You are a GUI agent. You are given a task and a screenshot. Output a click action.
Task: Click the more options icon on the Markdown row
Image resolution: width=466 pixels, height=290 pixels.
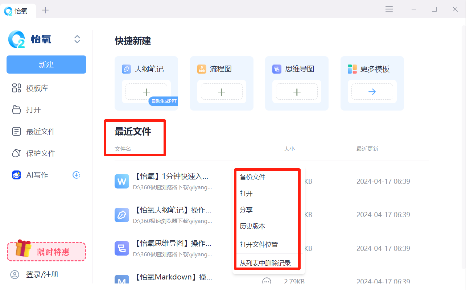(x=267, y=281)
